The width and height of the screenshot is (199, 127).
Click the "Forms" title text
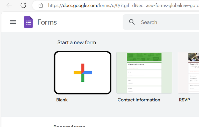pos(47,22)
